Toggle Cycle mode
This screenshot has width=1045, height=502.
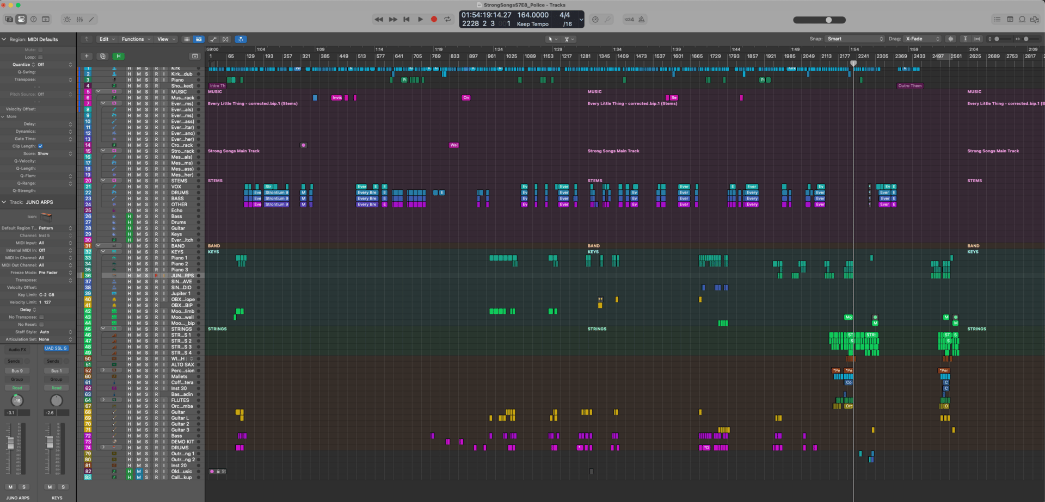[447, 19]
